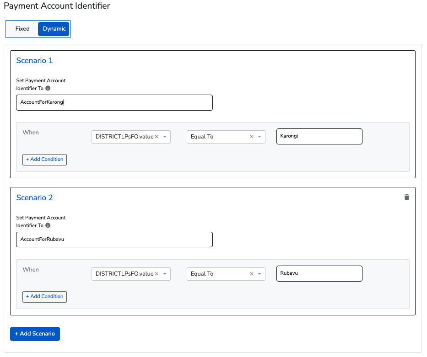Click info icon in Scenario 2
This screenshot has width=427, height=357.
48,225
